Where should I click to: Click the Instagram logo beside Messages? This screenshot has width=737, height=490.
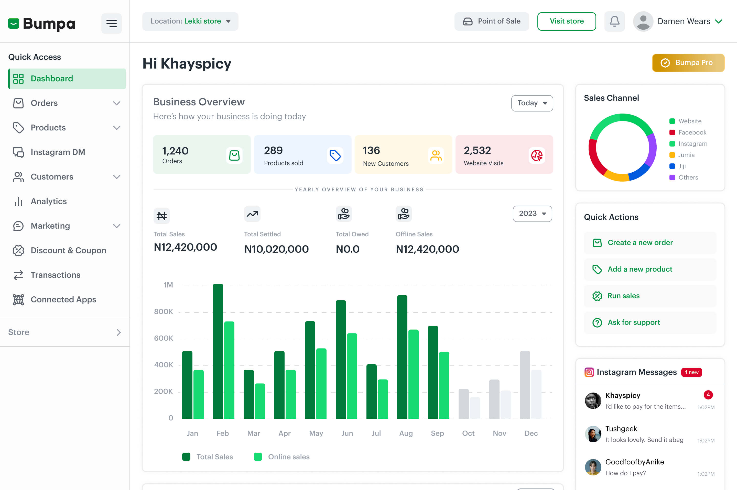tap(589, 372)
